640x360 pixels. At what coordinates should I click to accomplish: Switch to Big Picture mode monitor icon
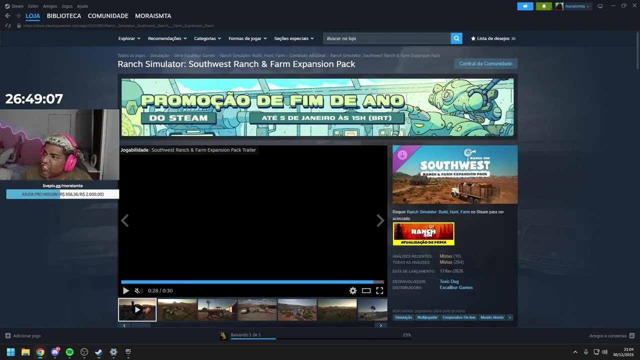point(600,6)
